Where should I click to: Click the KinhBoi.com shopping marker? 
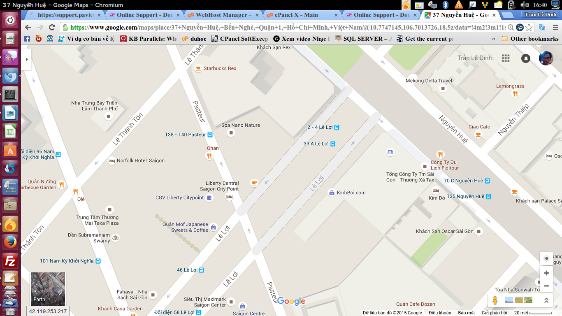(332, 193)
